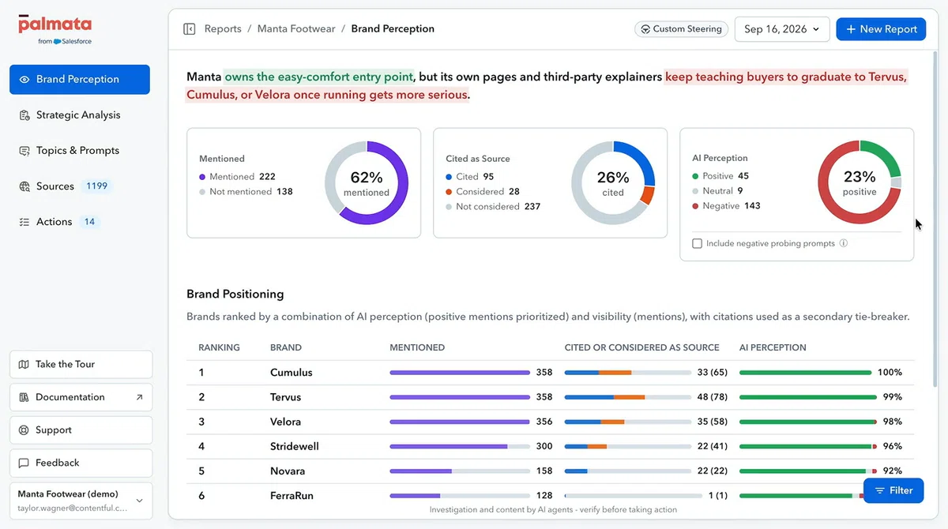Click the Cumulus mentioned progress bar
The height and width of the screenshot is (529, 948).
(x=460, y=373)
